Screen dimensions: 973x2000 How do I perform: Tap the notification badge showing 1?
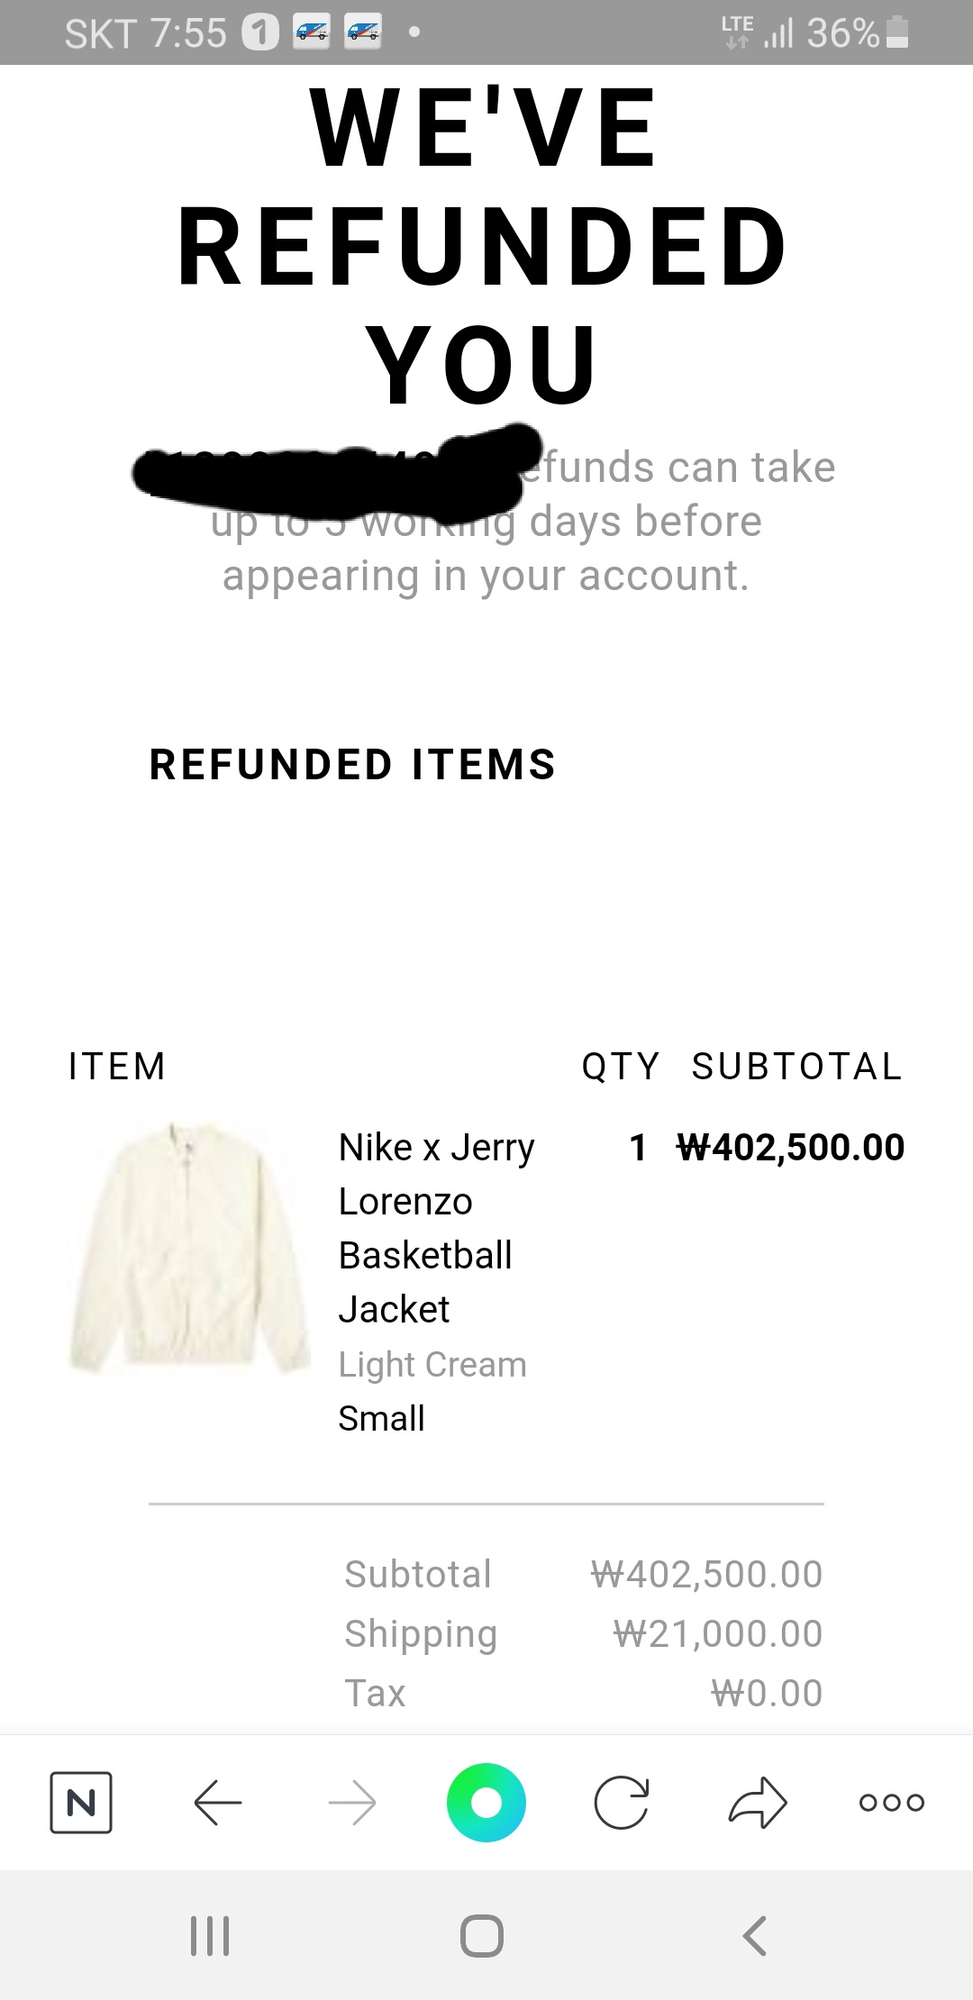260,33
